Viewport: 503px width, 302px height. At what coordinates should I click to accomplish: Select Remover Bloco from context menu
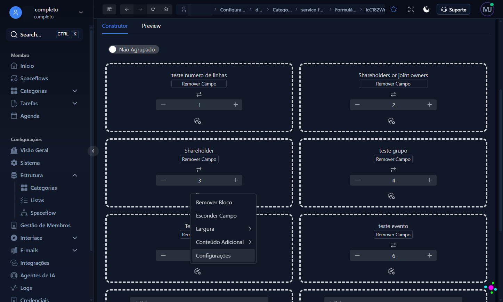pyautogui.click(x=223, y=203)
